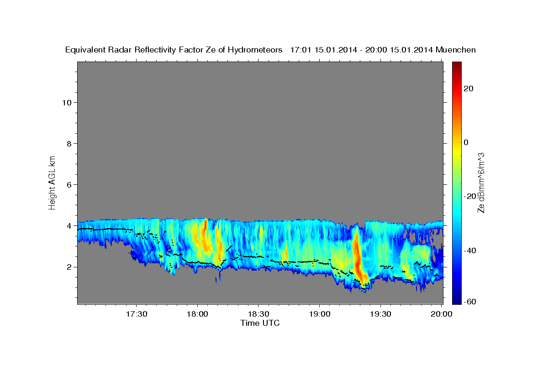Image resolution: width=548 pixels, height=365 pixels.
Task: Click the height axis label '2'
Action: (x=69, y=267)
